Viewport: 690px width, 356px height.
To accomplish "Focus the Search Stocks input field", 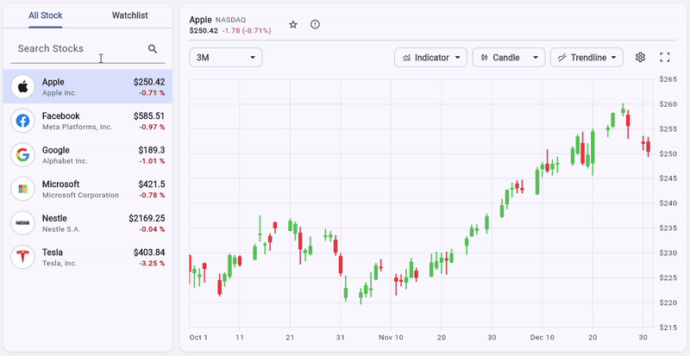I will [88, 49].
